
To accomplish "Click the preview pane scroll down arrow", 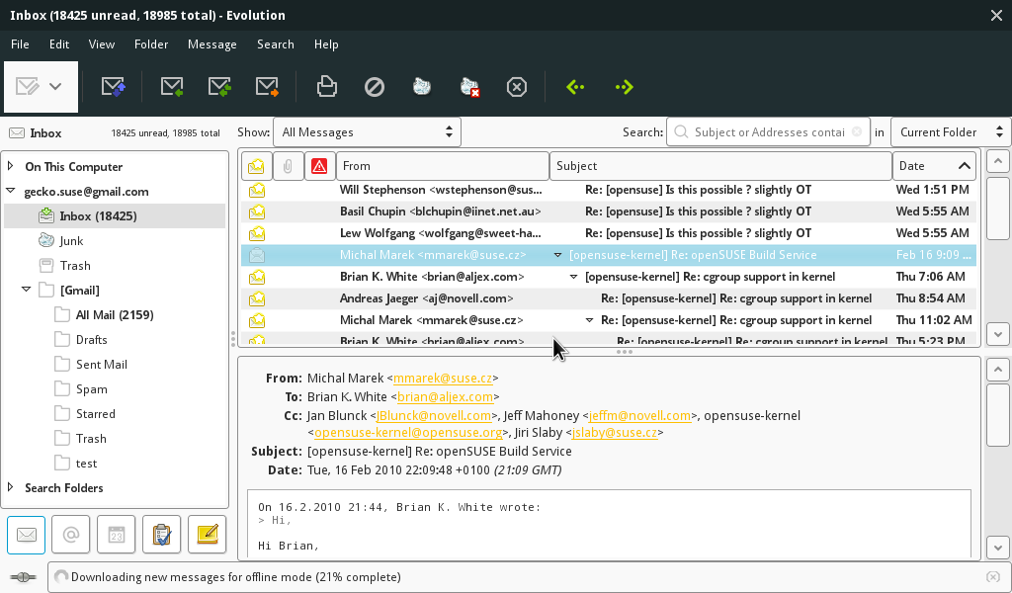I will [998, 548].
